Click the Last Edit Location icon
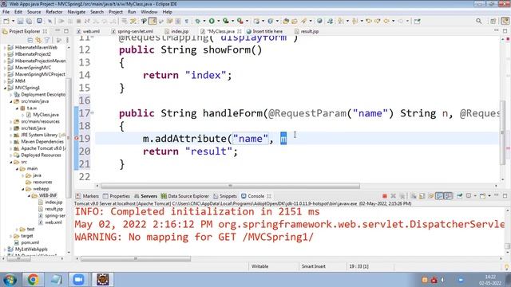 (369, 22)
